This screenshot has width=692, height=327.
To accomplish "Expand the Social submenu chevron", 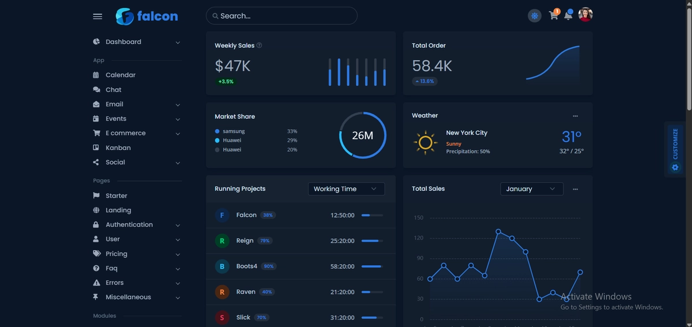I will (x=178, y=163).
